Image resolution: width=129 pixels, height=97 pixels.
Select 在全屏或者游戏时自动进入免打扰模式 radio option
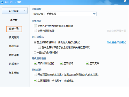(x=35, y=42)
